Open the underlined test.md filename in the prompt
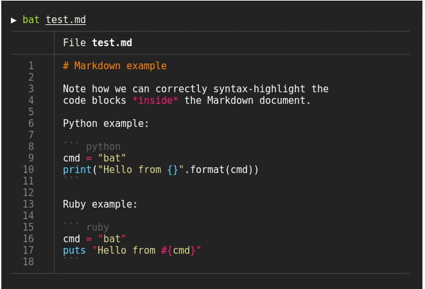 click(x=65, y=20)
